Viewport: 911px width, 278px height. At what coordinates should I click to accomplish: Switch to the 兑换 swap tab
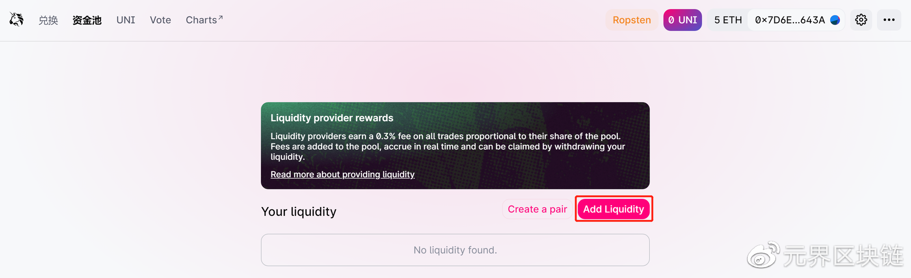[48, 20]
